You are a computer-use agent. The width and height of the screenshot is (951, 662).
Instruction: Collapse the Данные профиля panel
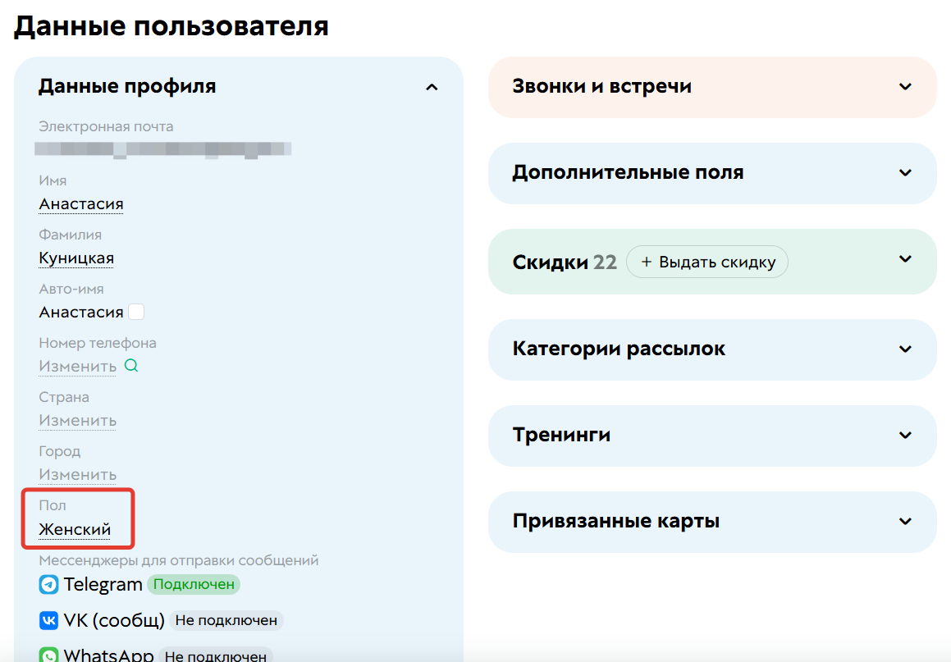tap(432, 87)
